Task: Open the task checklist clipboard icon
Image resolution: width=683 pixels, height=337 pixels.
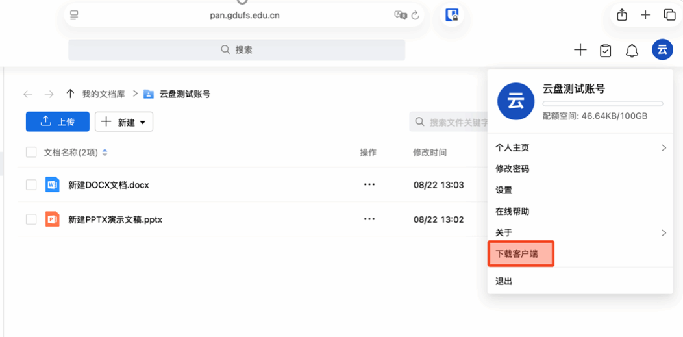Action: [x=606, y=51]
